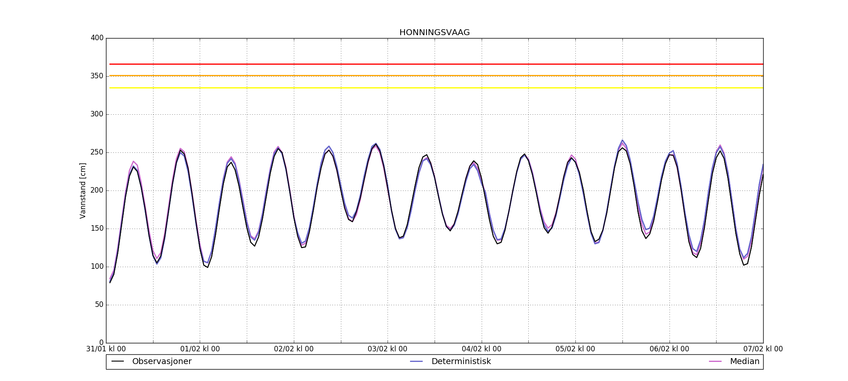Select the 01/02 kl 00 date tick

click(200, 349)
